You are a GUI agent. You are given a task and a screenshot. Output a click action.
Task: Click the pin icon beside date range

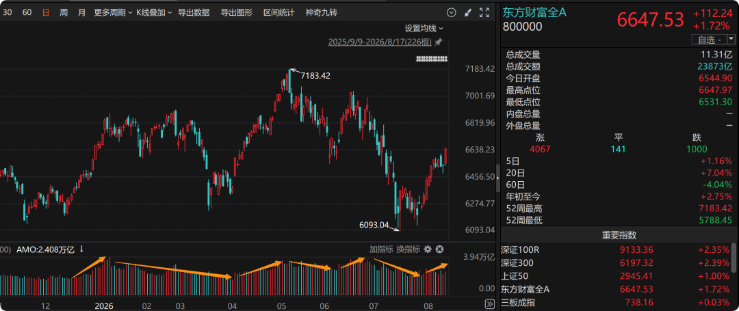click(x=439, y=42)
